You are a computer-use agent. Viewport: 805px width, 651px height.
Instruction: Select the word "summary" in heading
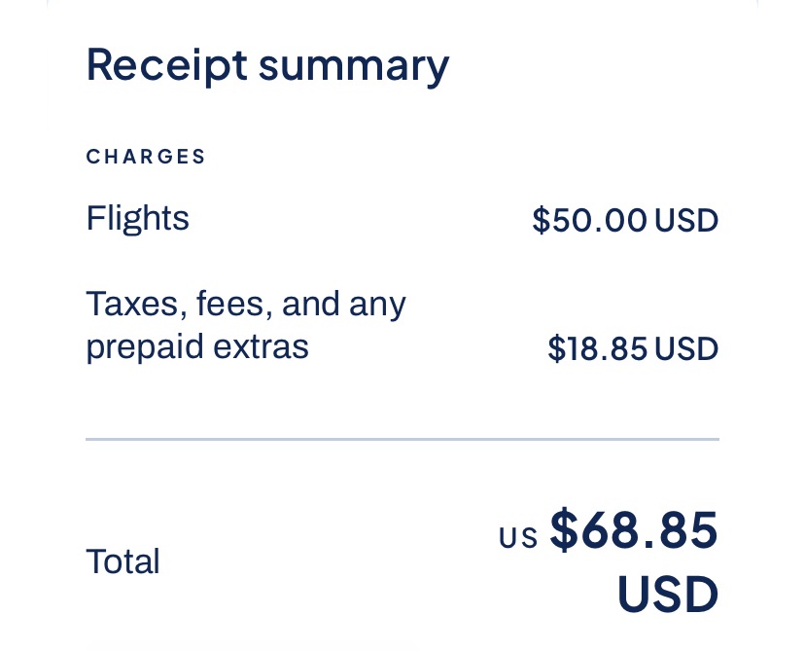coord(354,65)
